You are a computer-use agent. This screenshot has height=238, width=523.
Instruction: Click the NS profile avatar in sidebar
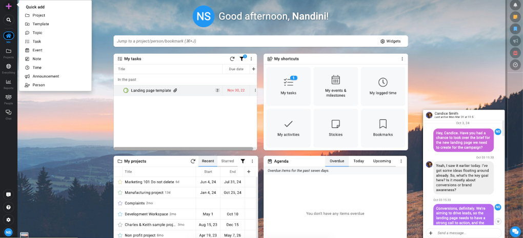click(x=9, y=232)
